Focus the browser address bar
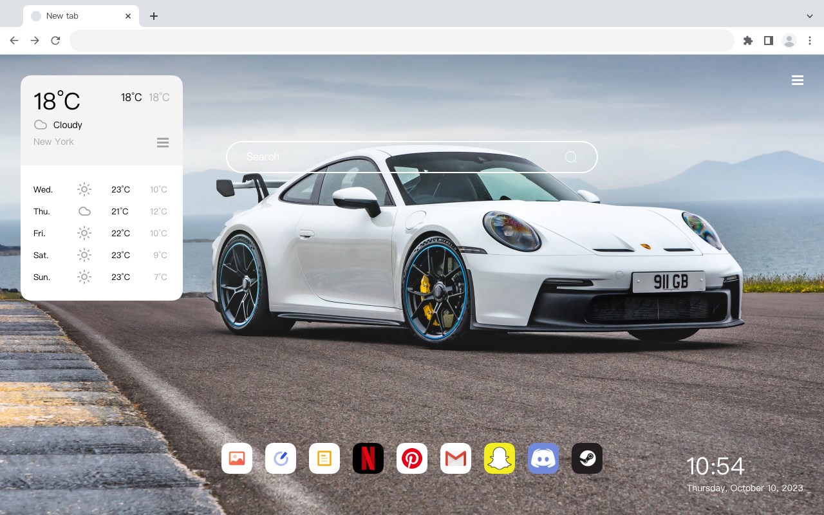This screenshot has width=824, height=515. (402, 41)
